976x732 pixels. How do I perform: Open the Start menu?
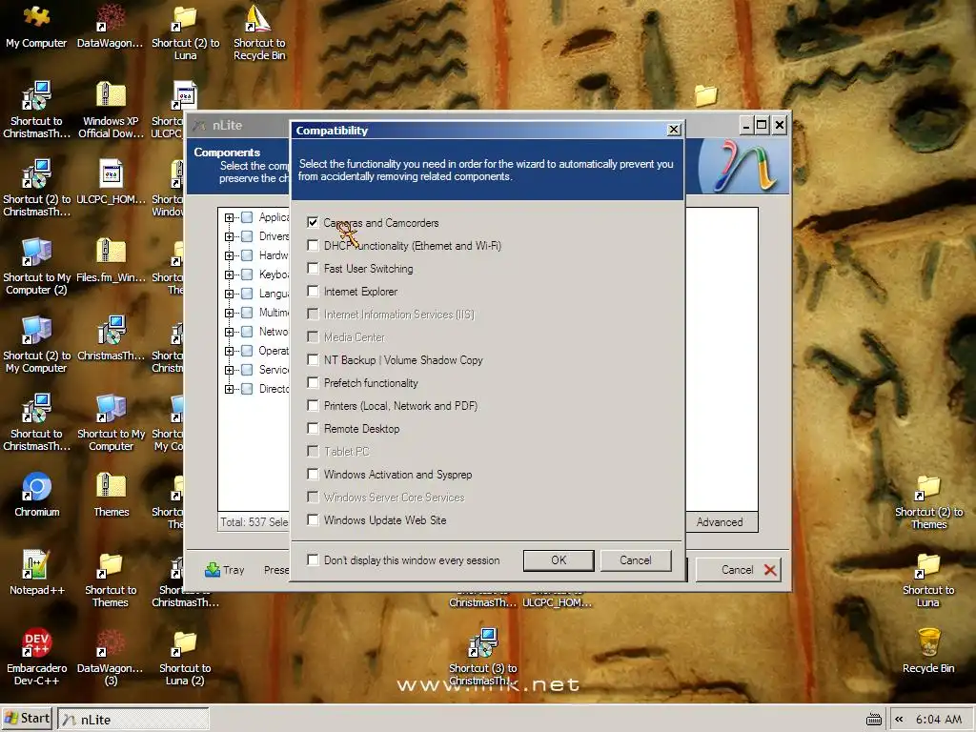[27, 719]
